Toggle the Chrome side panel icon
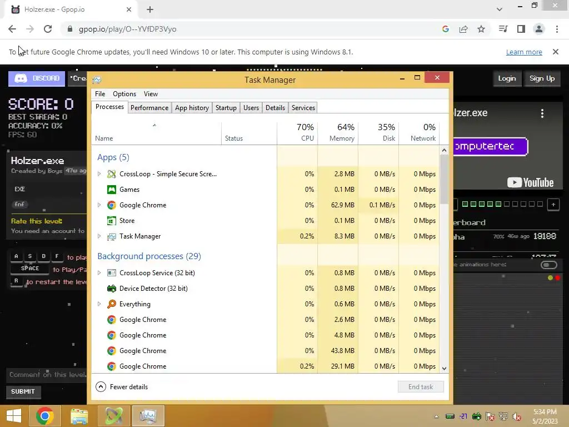 coord(521,29)
